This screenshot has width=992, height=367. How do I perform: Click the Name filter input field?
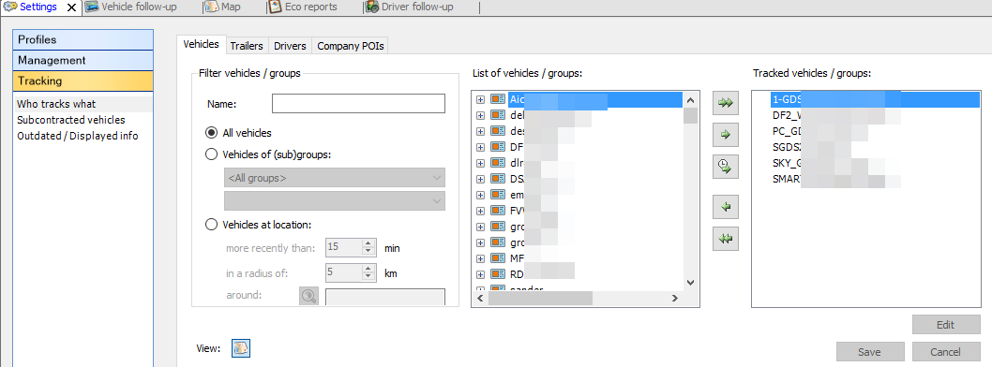[359, 104]
